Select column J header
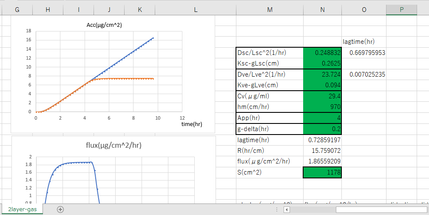The height and width of the screenshot is (215, 429). 109,10
